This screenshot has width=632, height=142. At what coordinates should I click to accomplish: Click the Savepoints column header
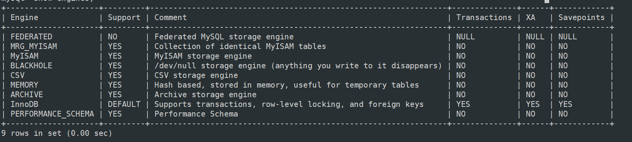pos(581,17)
